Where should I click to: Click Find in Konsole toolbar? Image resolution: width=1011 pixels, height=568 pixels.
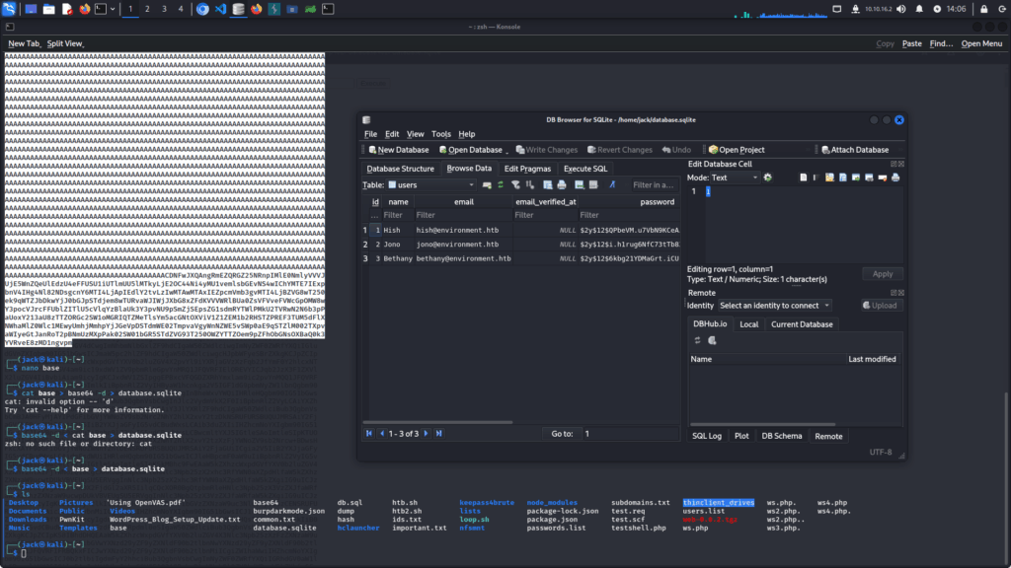click(x=941, y=43)
